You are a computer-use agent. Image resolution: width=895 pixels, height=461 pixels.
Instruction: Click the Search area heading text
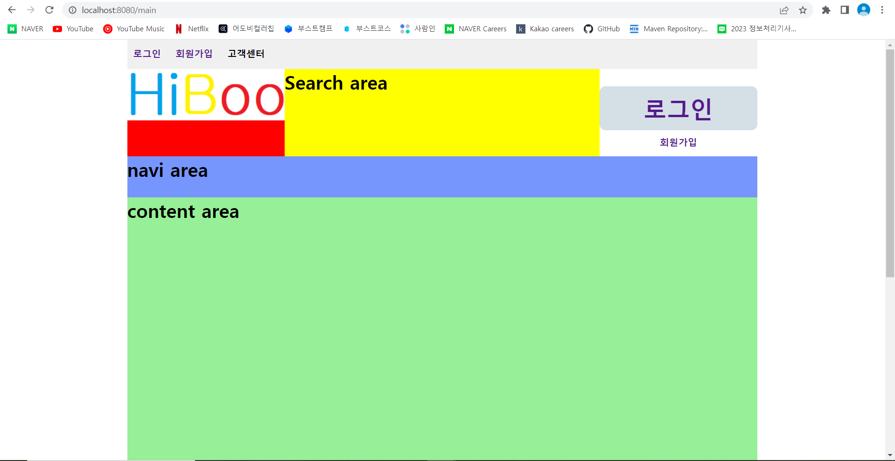[336, 84]
